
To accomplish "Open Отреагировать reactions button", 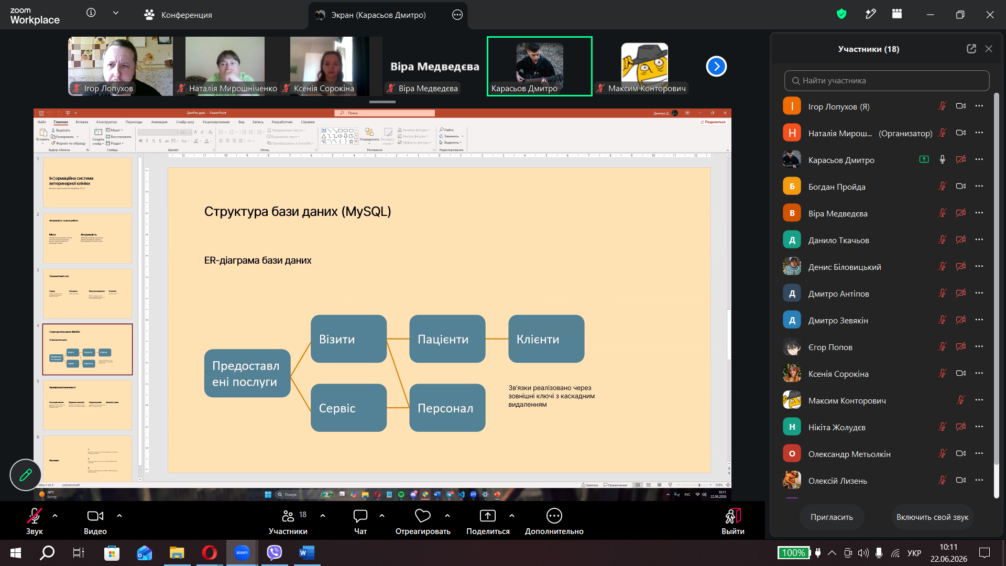I will (423, 521).
